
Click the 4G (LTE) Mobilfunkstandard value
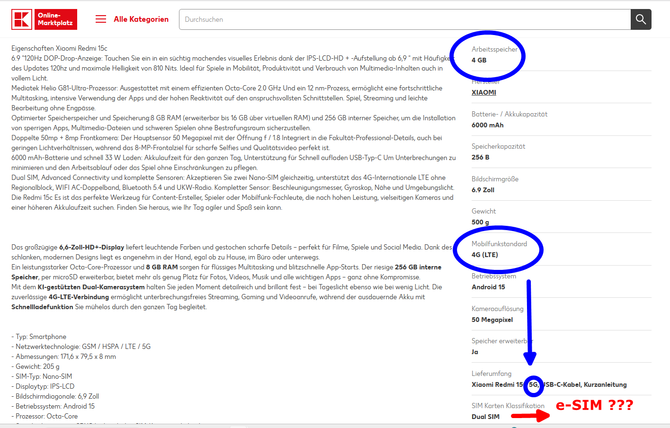coord(484,255)
